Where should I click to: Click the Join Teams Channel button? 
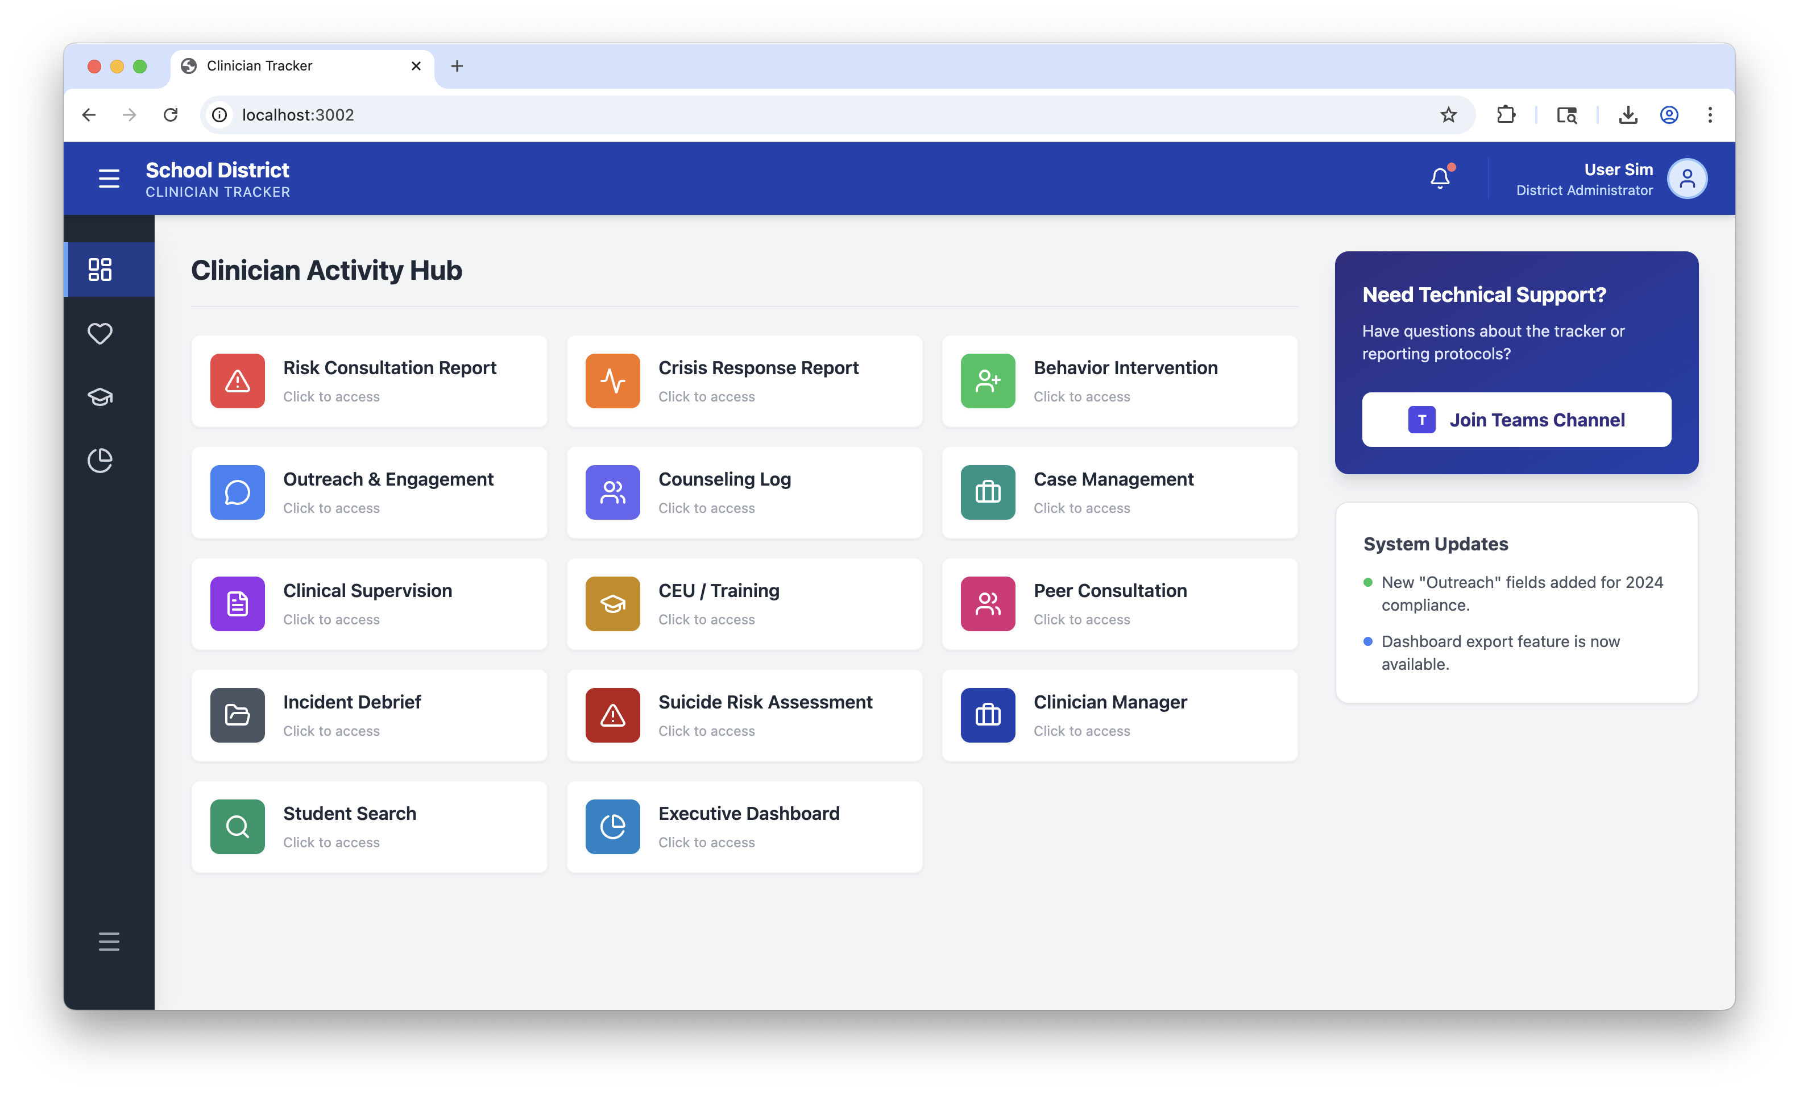(x=1516, y=419)
